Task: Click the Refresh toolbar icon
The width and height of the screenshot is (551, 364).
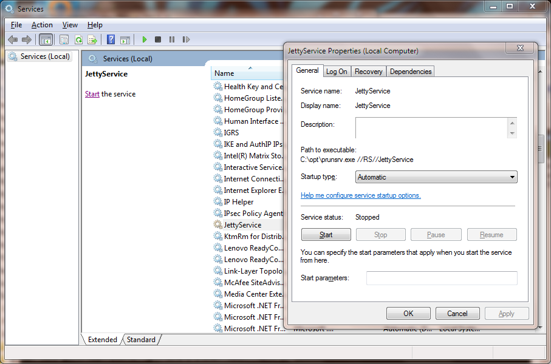Action: click(x=78, y=39)
